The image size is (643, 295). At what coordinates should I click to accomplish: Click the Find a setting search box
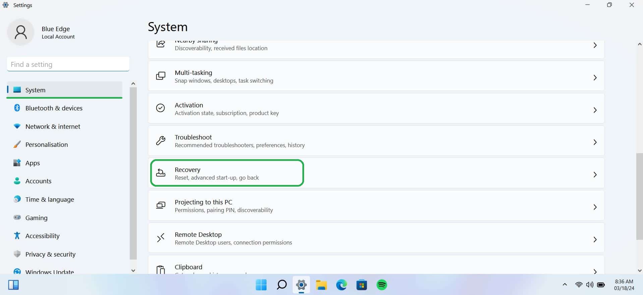(68, 64)
